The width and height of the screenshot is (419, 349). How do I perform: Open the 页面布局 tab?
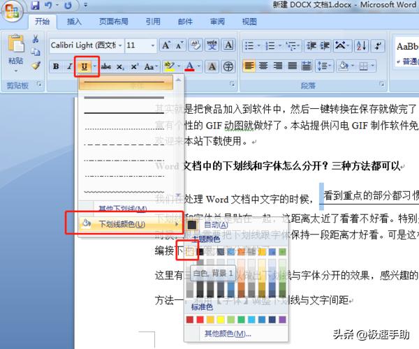coord(114,22)
